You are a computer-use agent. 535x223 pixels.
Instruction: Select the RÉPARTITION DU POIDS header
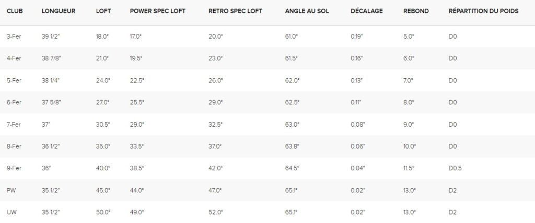[483, 11]
